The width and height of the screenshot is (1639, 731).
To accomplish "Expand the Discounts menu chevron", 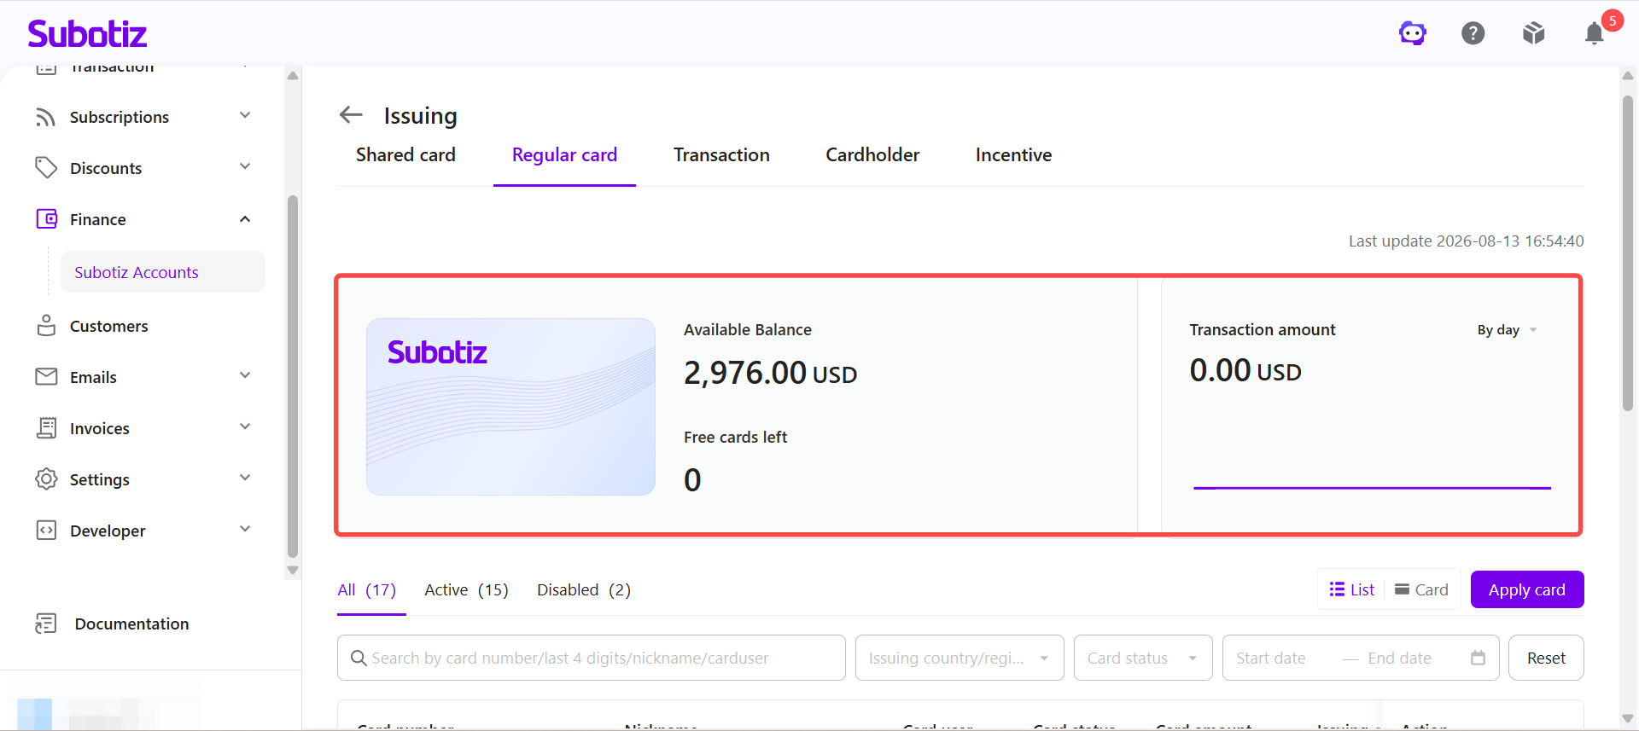I will pos(245,166).
